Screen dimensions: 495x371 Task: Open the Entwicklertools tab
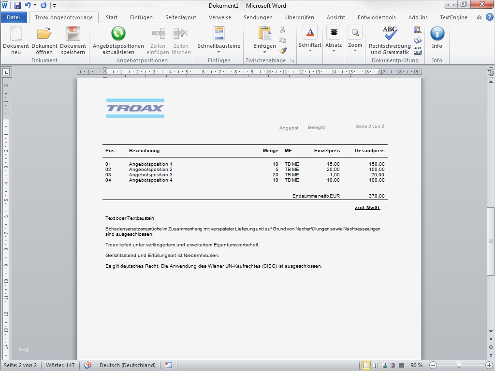(x=377, y=17)
